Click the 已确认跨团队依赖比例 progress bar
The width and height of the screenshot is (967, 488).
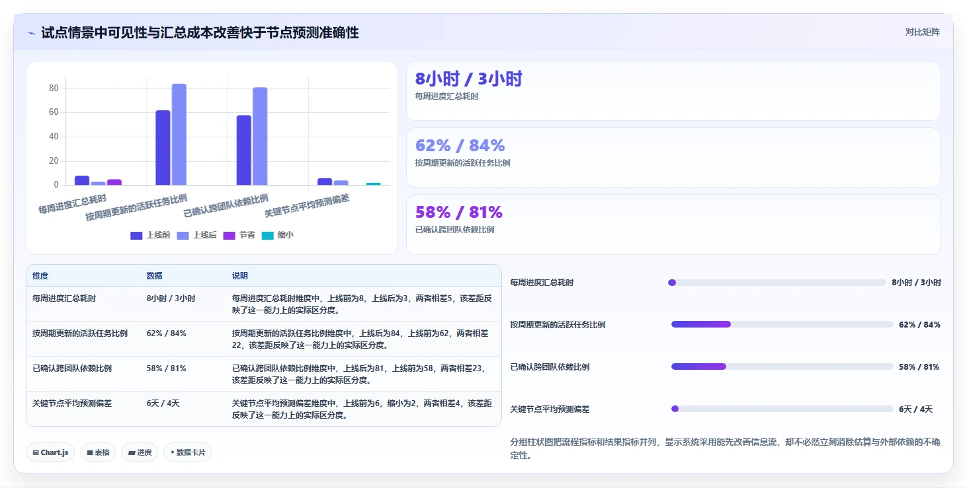782,366
